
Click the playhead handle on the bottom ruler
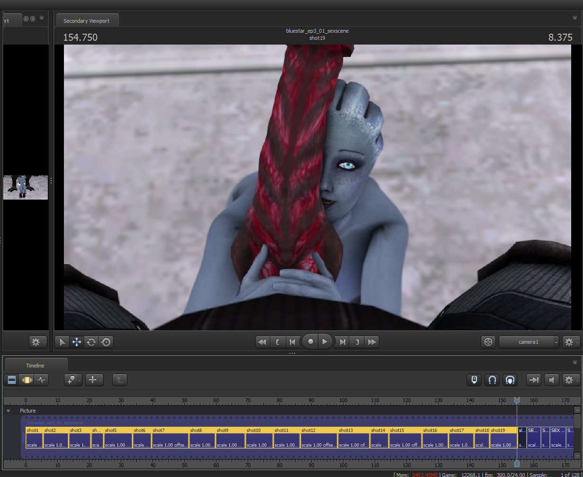point(517,464)
